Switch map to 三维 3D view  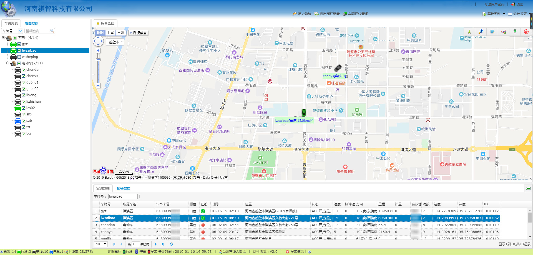[x=121, y=33]
